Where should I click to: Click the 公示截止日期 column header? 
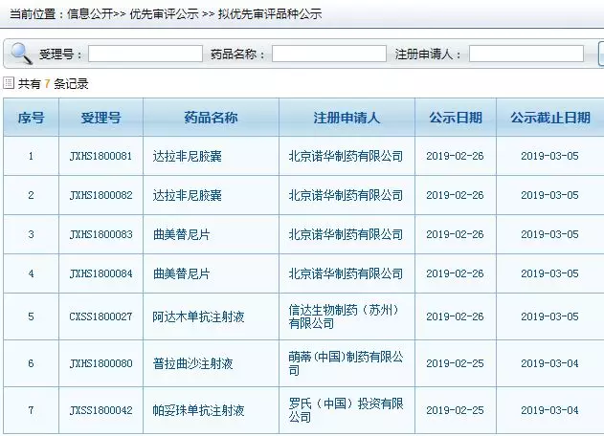click(x=550, y=118)
